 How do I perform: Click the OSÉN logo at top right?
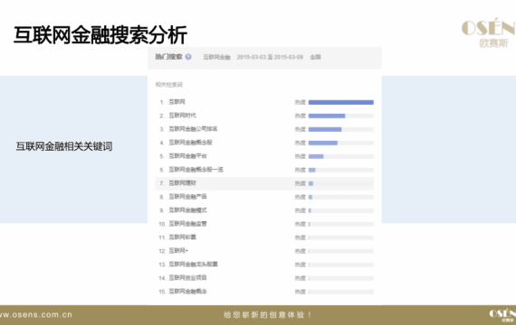488,32
